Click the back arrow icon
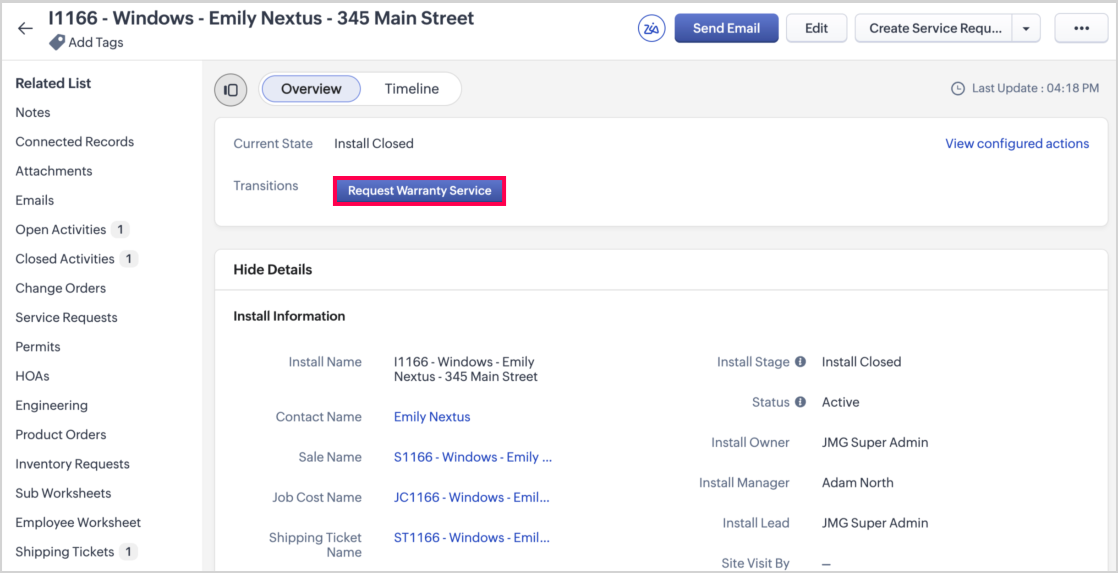Viewport: 1118px width, 573px height. click(x=25, y=28)
